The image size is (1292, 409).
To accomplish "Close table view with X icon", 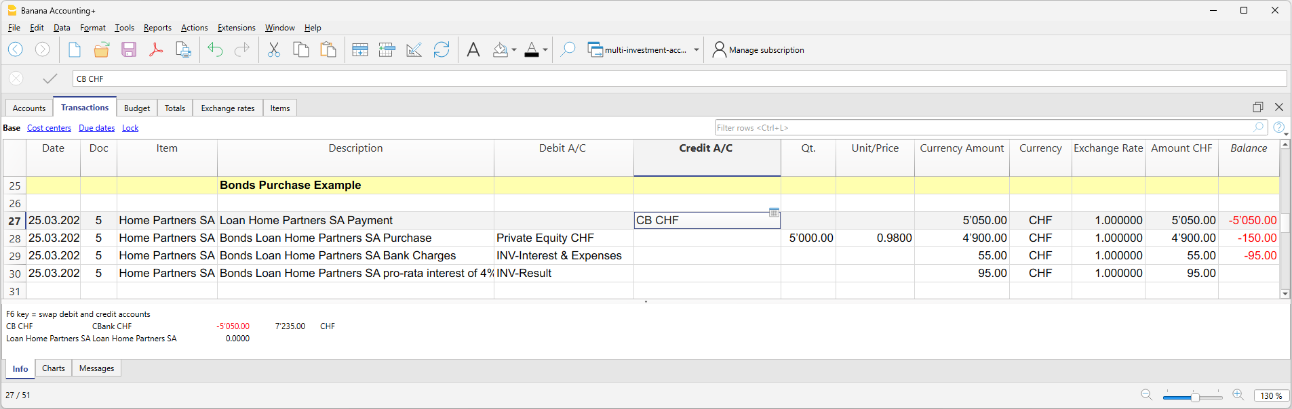I will 1279,107.
